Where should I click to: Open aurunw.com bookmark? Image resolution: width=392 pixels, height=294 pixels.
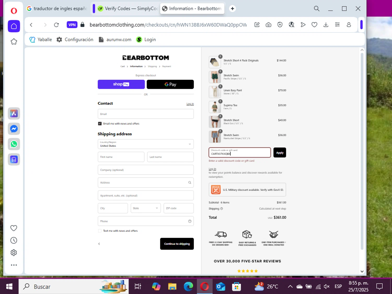[115, 39]
